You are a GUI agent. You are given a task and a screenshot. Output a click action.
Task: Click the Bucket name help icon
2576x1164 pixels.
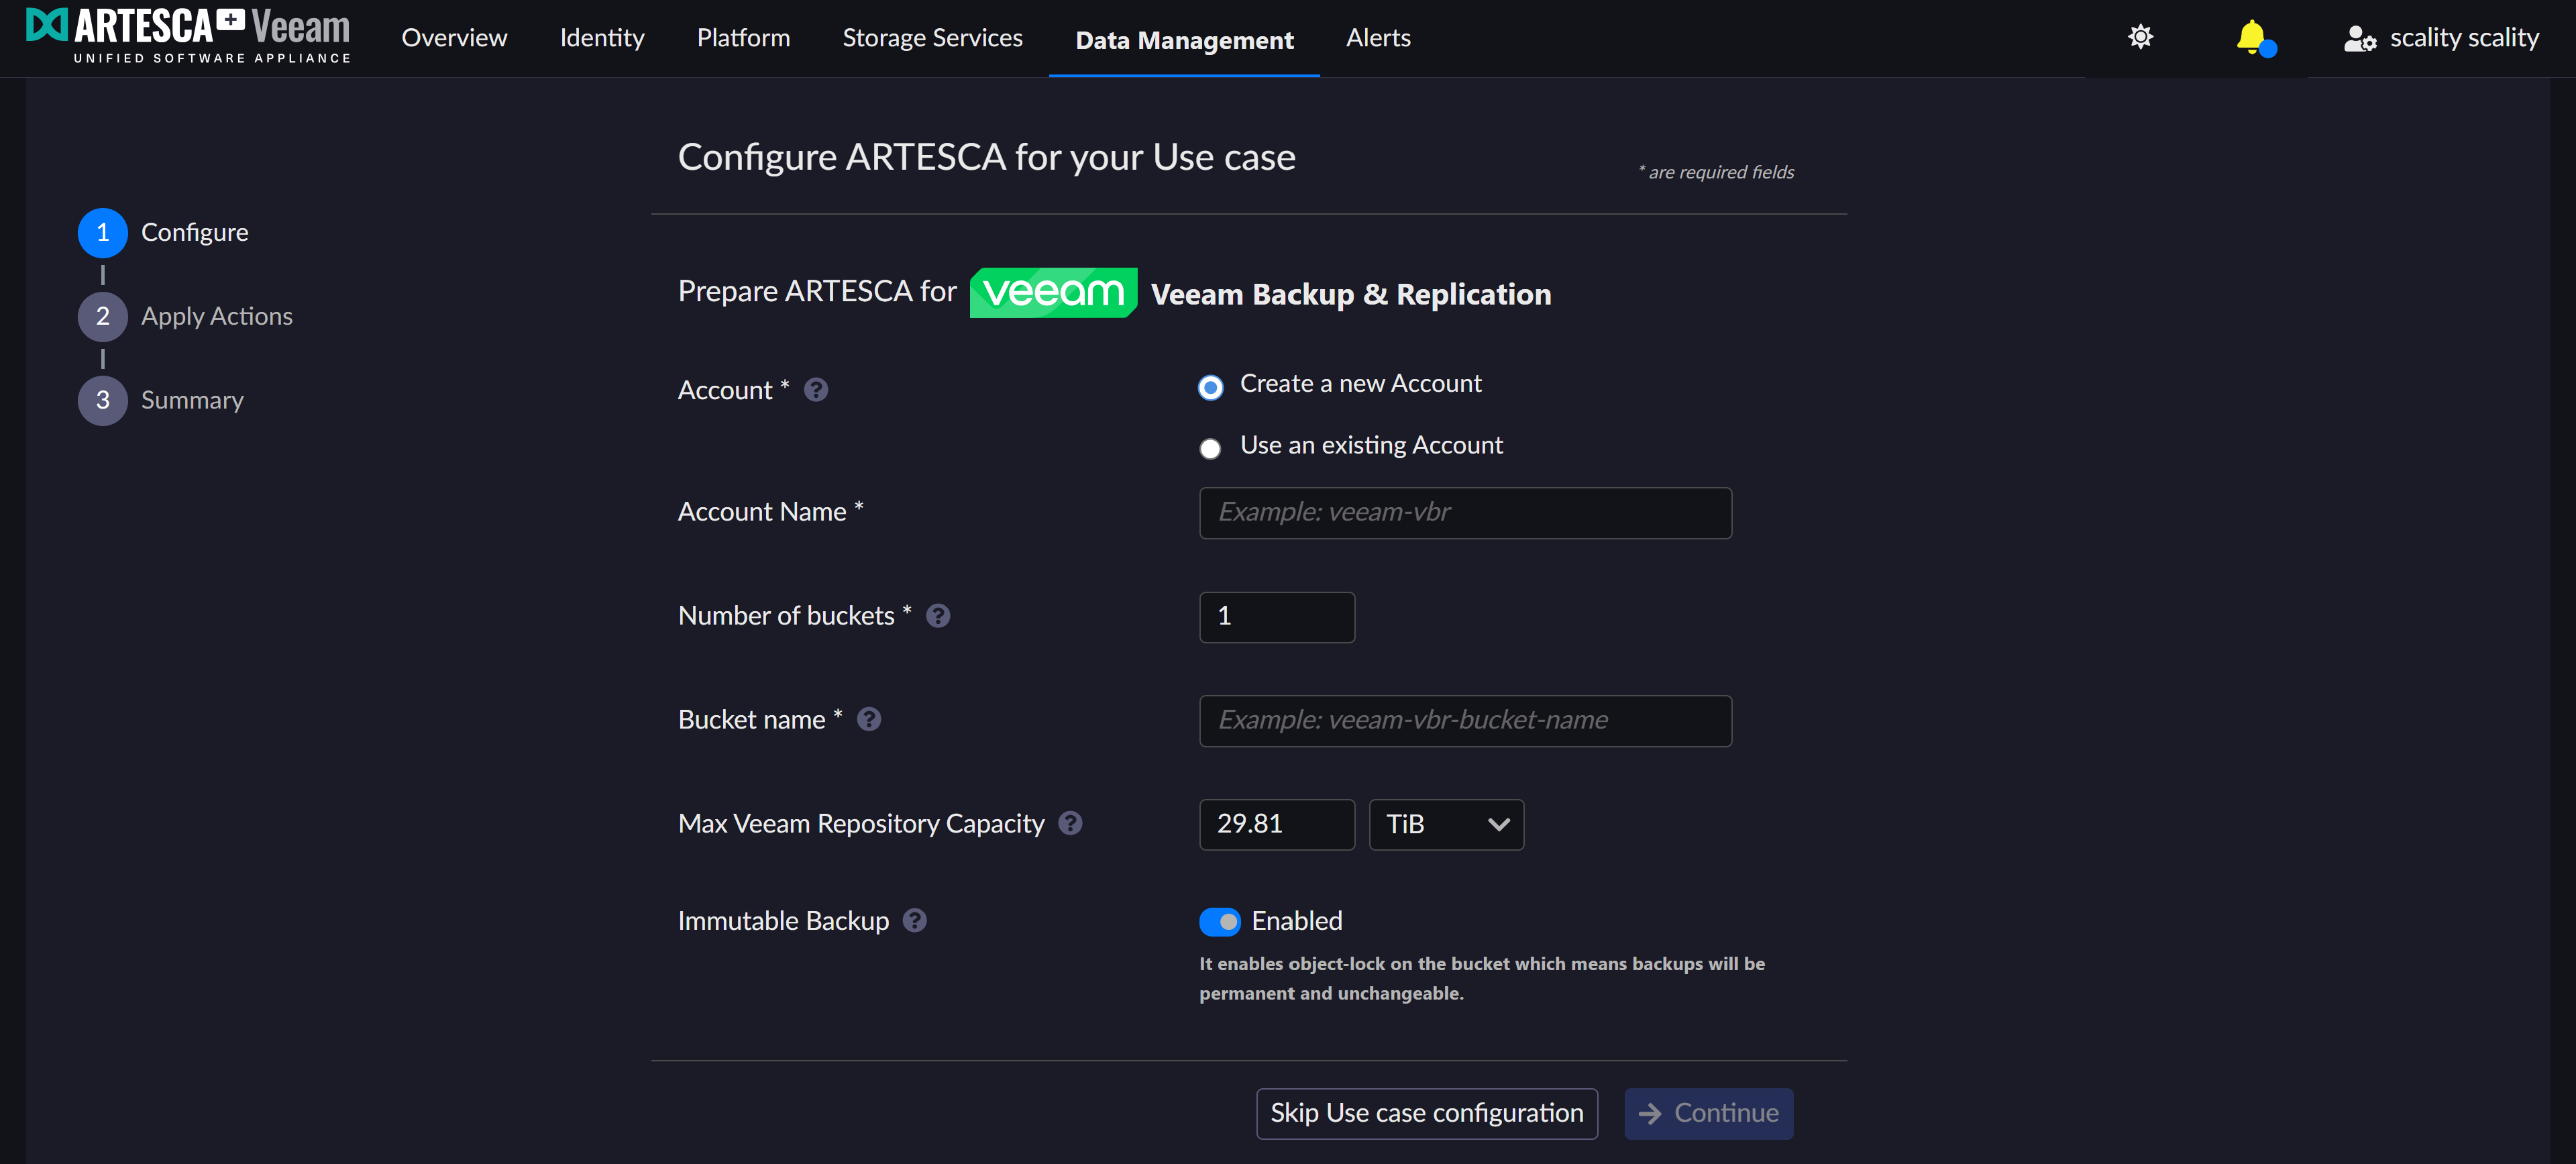pyautogui.click(x=868, y=720)
